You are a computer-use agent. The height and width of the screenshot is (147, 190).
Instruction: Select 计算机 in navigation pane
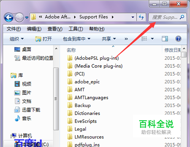coord(25,136)
